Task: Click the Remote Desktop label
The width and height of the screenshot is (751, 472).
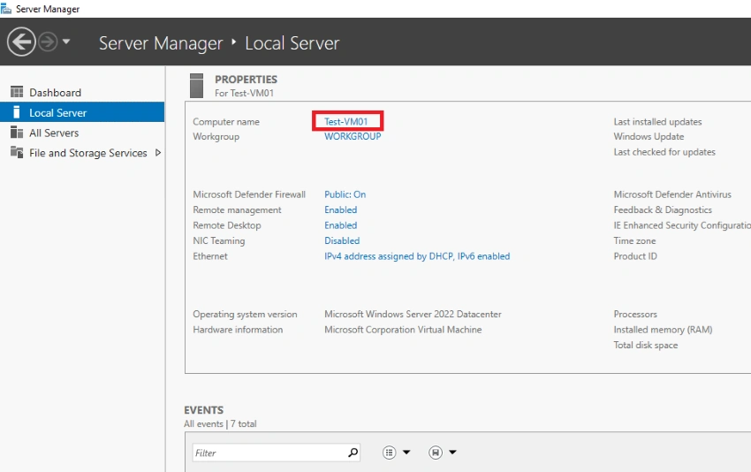Action: 226,225
